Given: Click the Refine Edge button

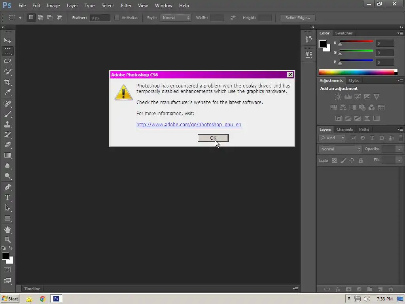Looking at the screenshot, I should pyautogui.click(x=297, y=17).
